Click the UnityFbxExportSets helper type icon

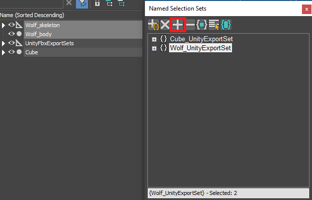[19, 43]
